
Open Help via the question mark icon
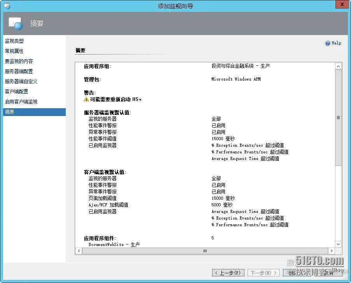(x=328, y=43)
